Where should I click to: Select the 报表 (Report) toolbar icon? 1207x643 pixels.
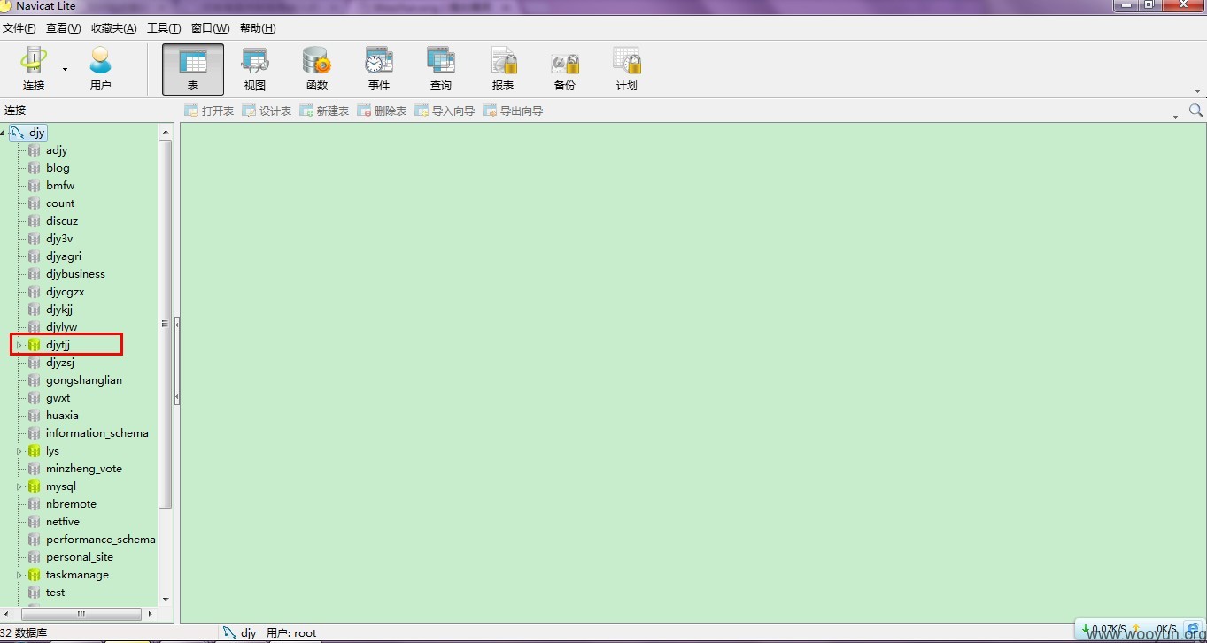coord(503,69)
